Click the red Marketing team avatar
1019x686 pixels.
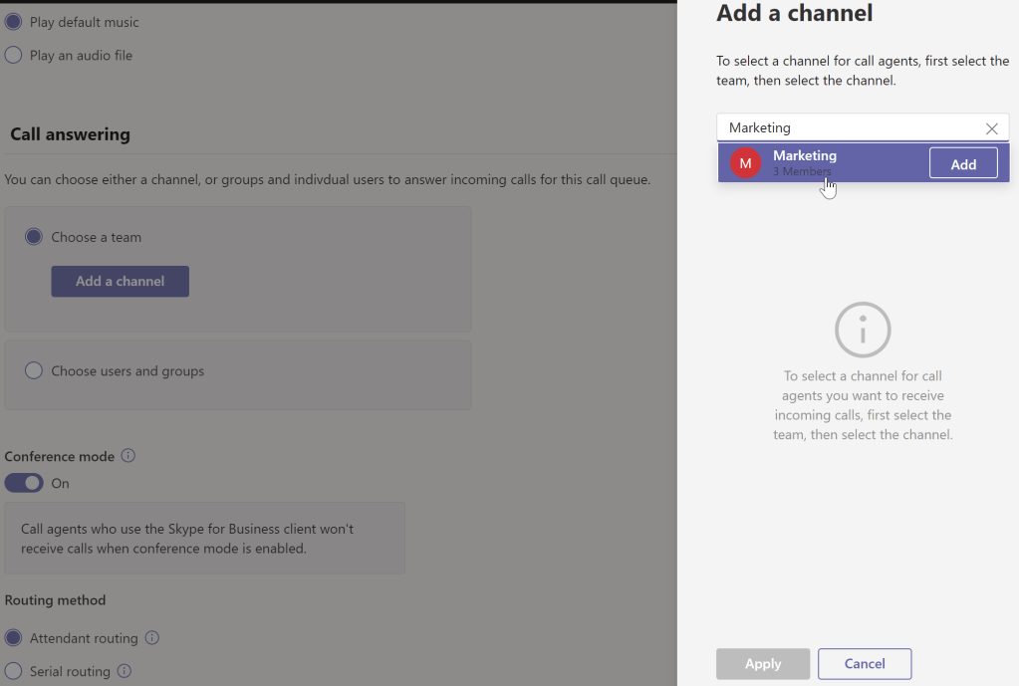[x=745, y=163]
